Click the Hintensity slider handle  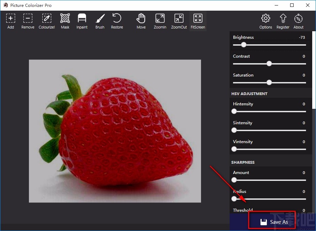[x=234, y=111]
